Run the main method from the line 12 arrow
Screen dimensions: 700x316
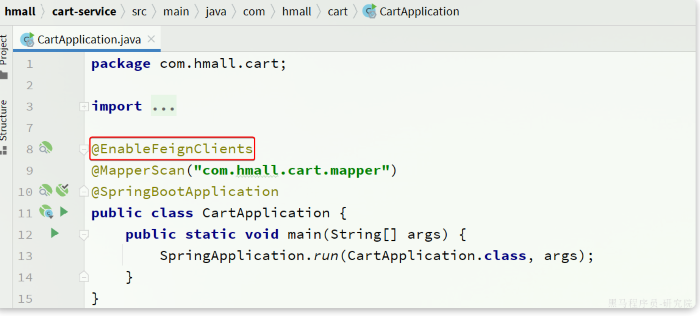55,233
